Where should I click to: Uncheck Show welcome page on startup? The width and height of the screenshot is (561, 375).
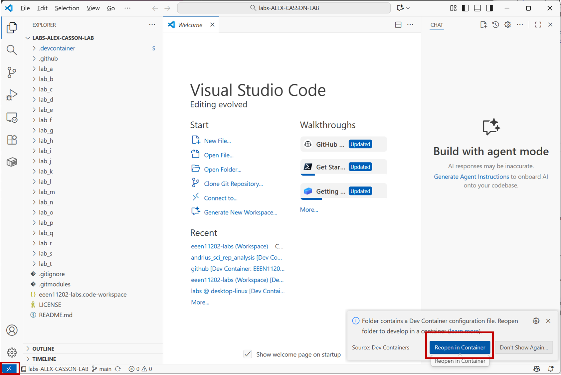pyautogui.click(x=248, y=354)
